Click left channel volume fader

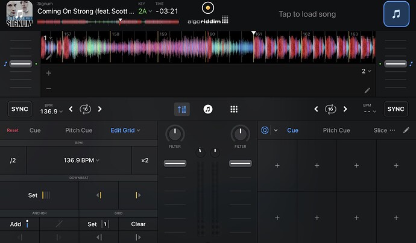point(175,163)
